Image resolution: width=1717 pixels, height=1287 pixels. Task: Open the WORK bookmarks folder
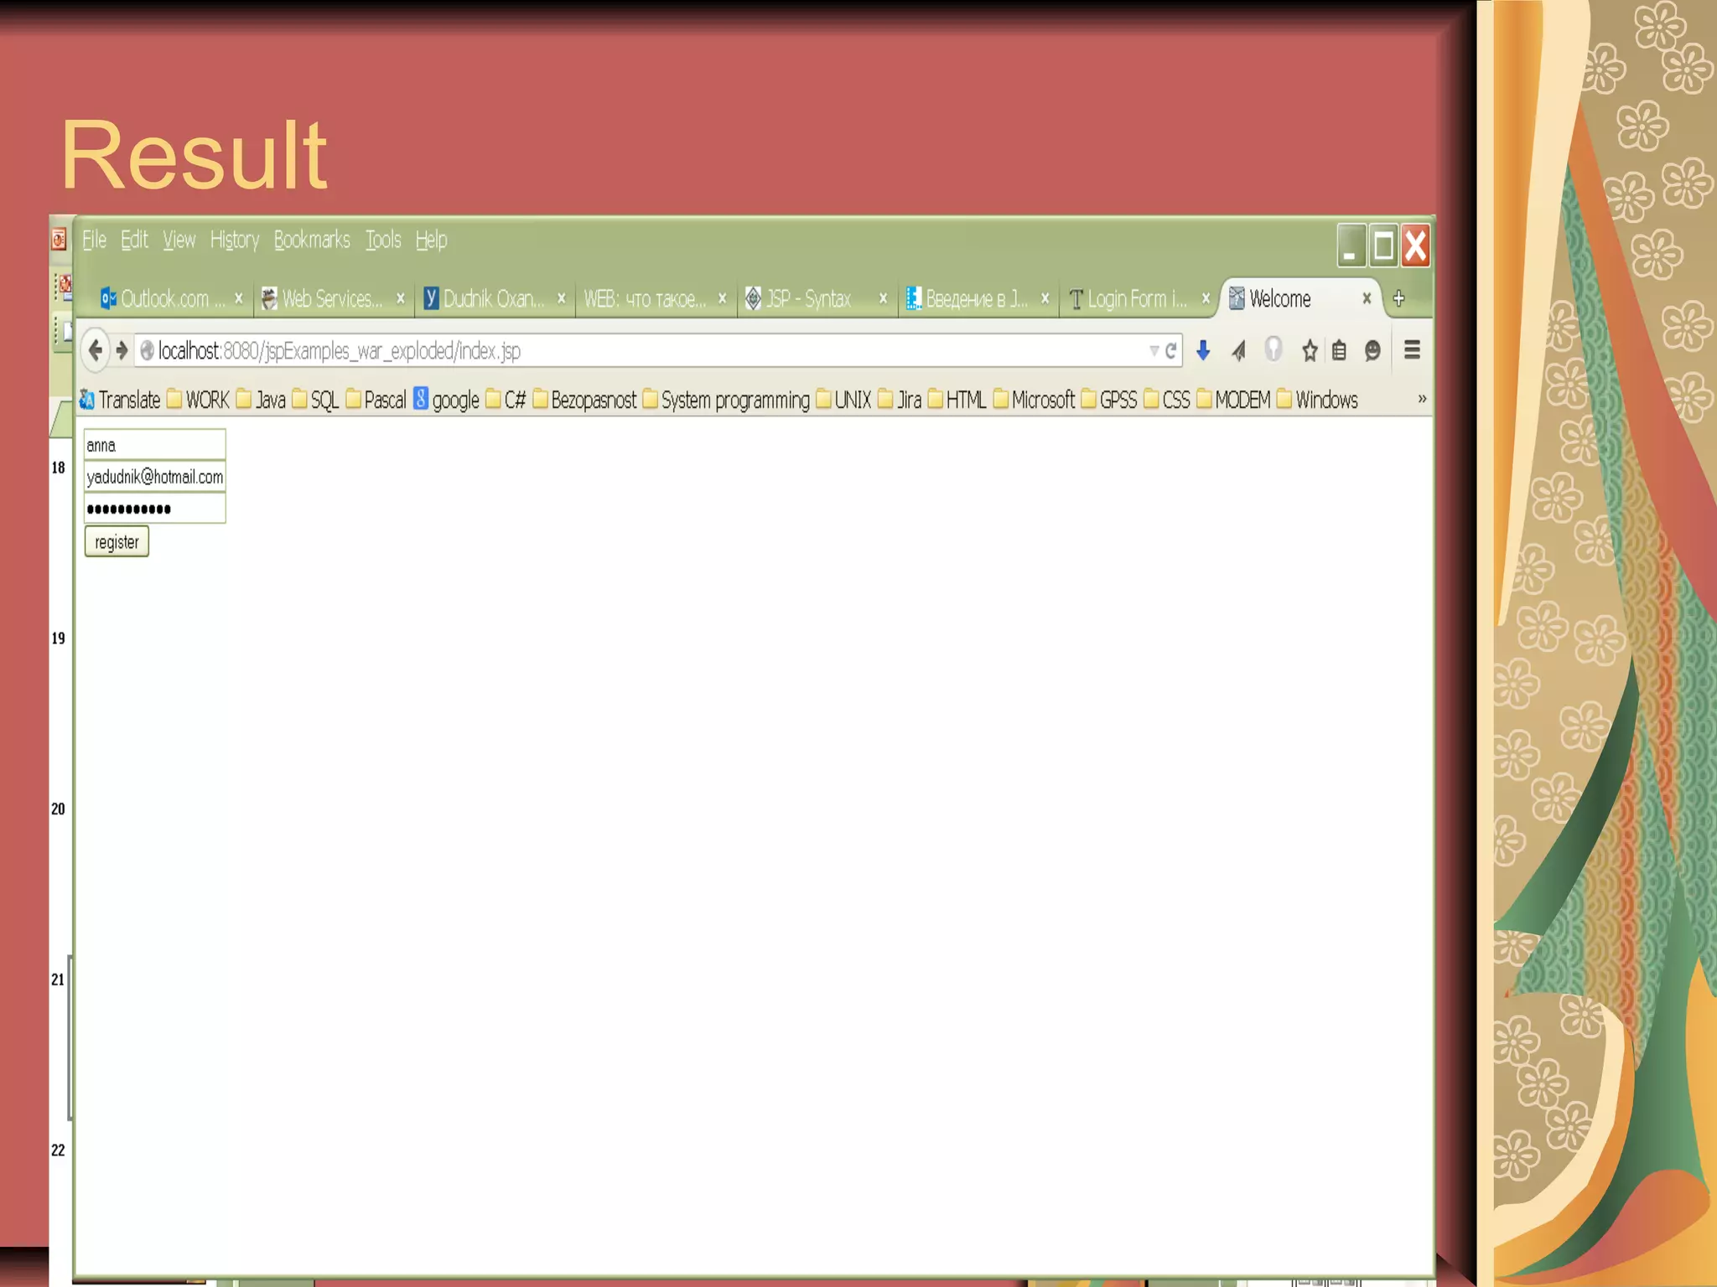(198, 400)
